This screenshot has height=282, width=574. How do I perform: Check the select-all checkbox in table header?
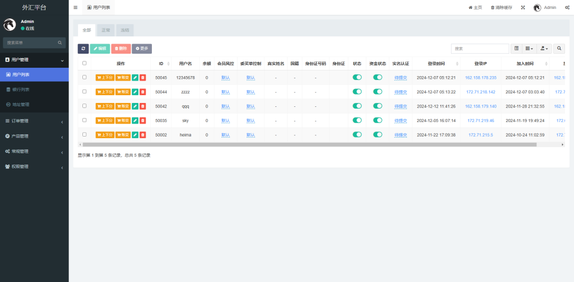(x=85, y=63)
